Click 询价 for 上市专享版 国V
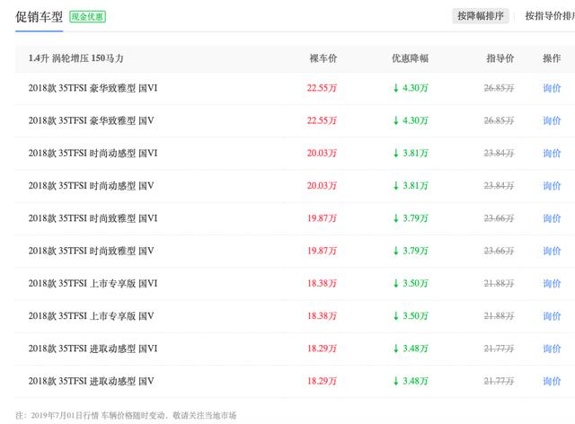Viewport: 575px width, 424px height. (x=552, y=316)
